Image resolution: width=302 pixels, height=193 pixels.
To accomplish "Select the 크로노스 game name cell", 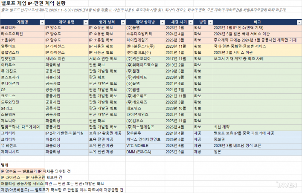I will (23, 96).
